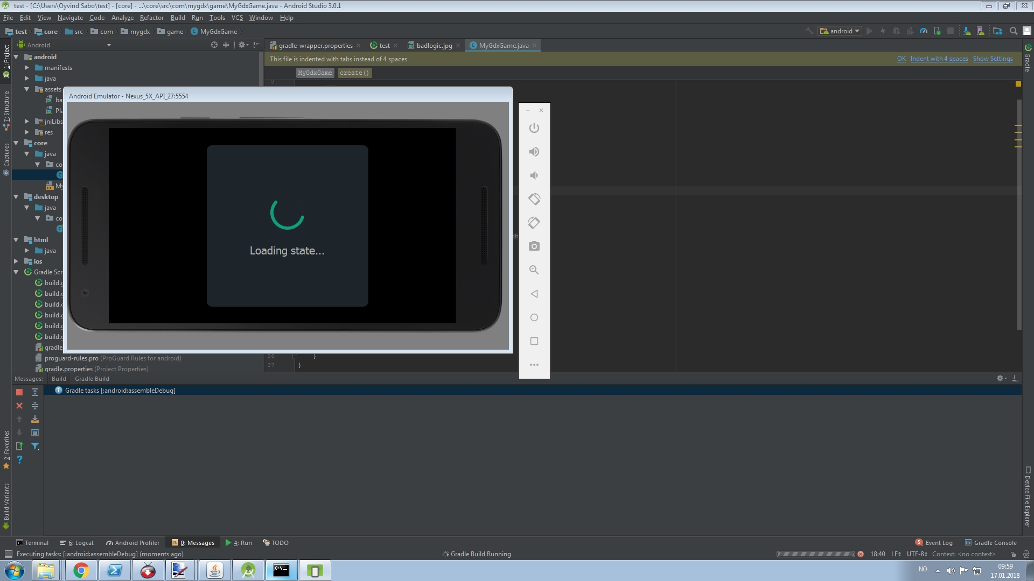Click the Indent with 4 spaces link
Screen dimensions: 1034x581
pos(939,59)
